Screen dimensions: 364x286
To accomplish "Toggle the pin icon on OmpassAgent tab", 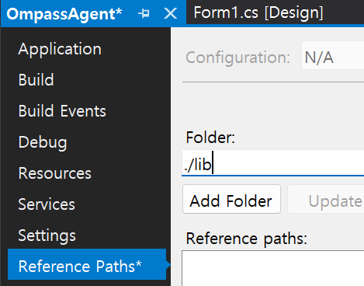I will (144, 13).
